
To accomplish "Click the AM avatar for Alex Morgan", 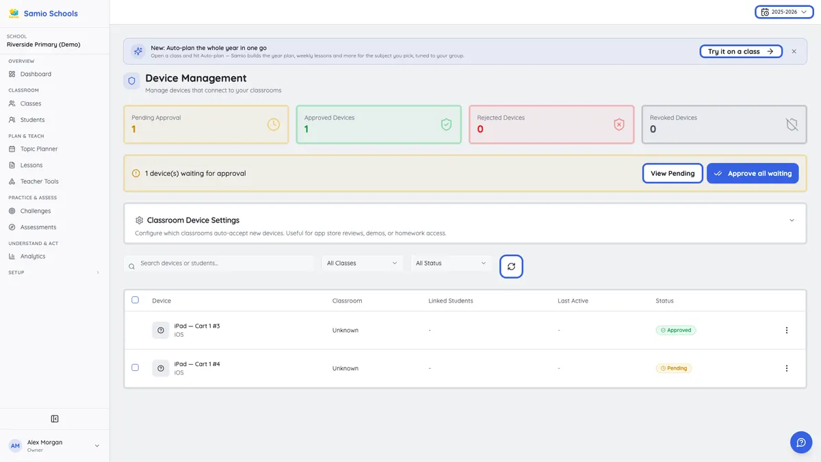I will tap(15, 446).
